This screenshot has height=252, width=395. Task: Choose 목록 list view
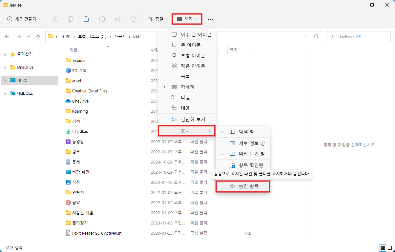pos(187,76)
